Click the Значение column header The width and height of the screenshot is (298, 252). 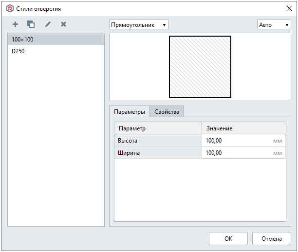(x=243, y=128)
